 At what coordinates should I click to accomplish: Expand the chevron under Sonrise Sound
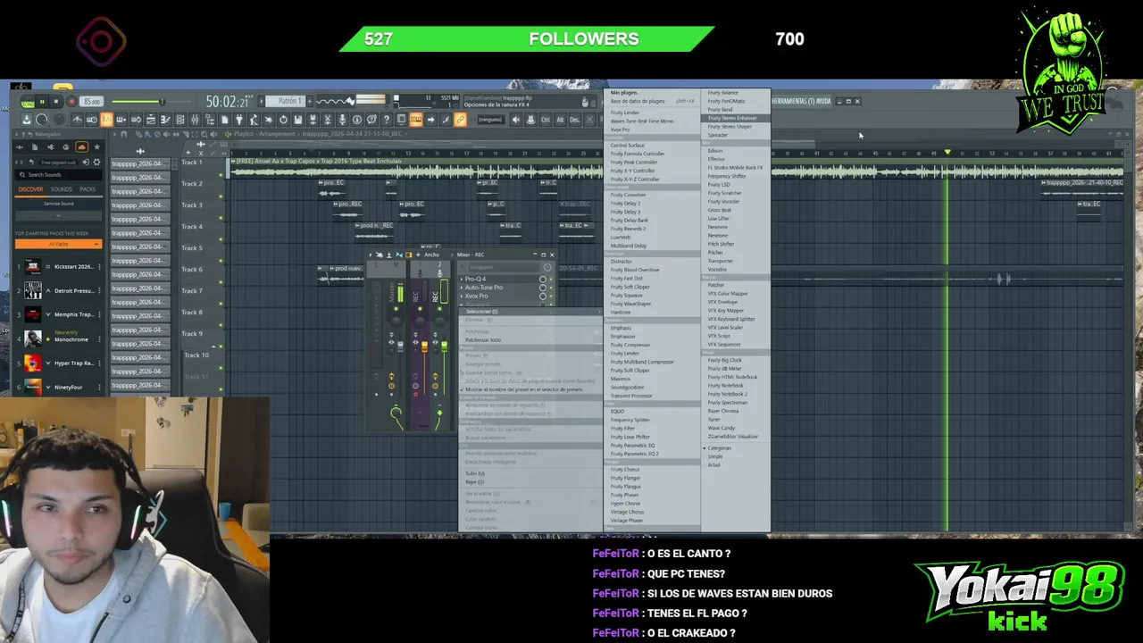[x=59, y=214]
